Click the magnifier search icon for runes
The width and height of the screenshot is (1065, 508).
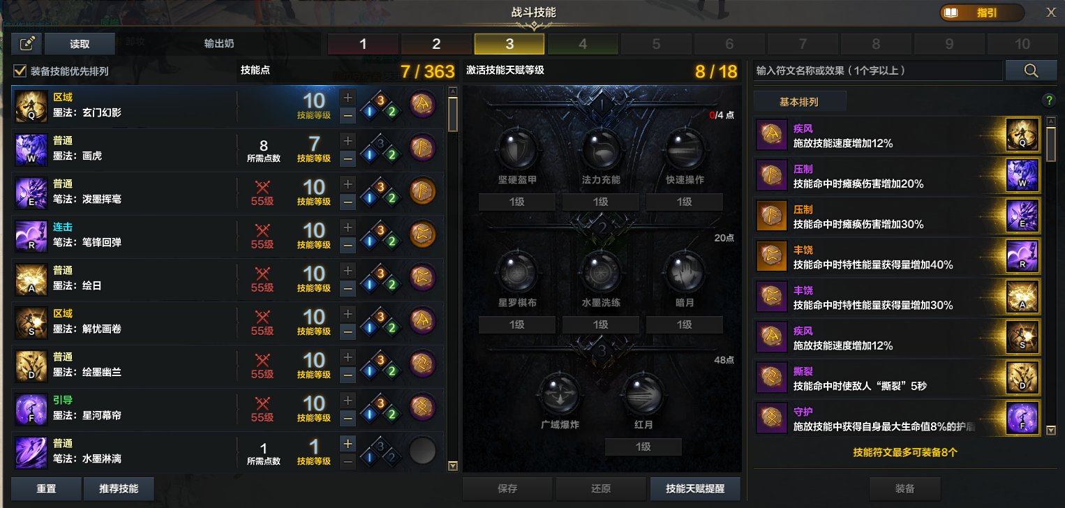1031,70
